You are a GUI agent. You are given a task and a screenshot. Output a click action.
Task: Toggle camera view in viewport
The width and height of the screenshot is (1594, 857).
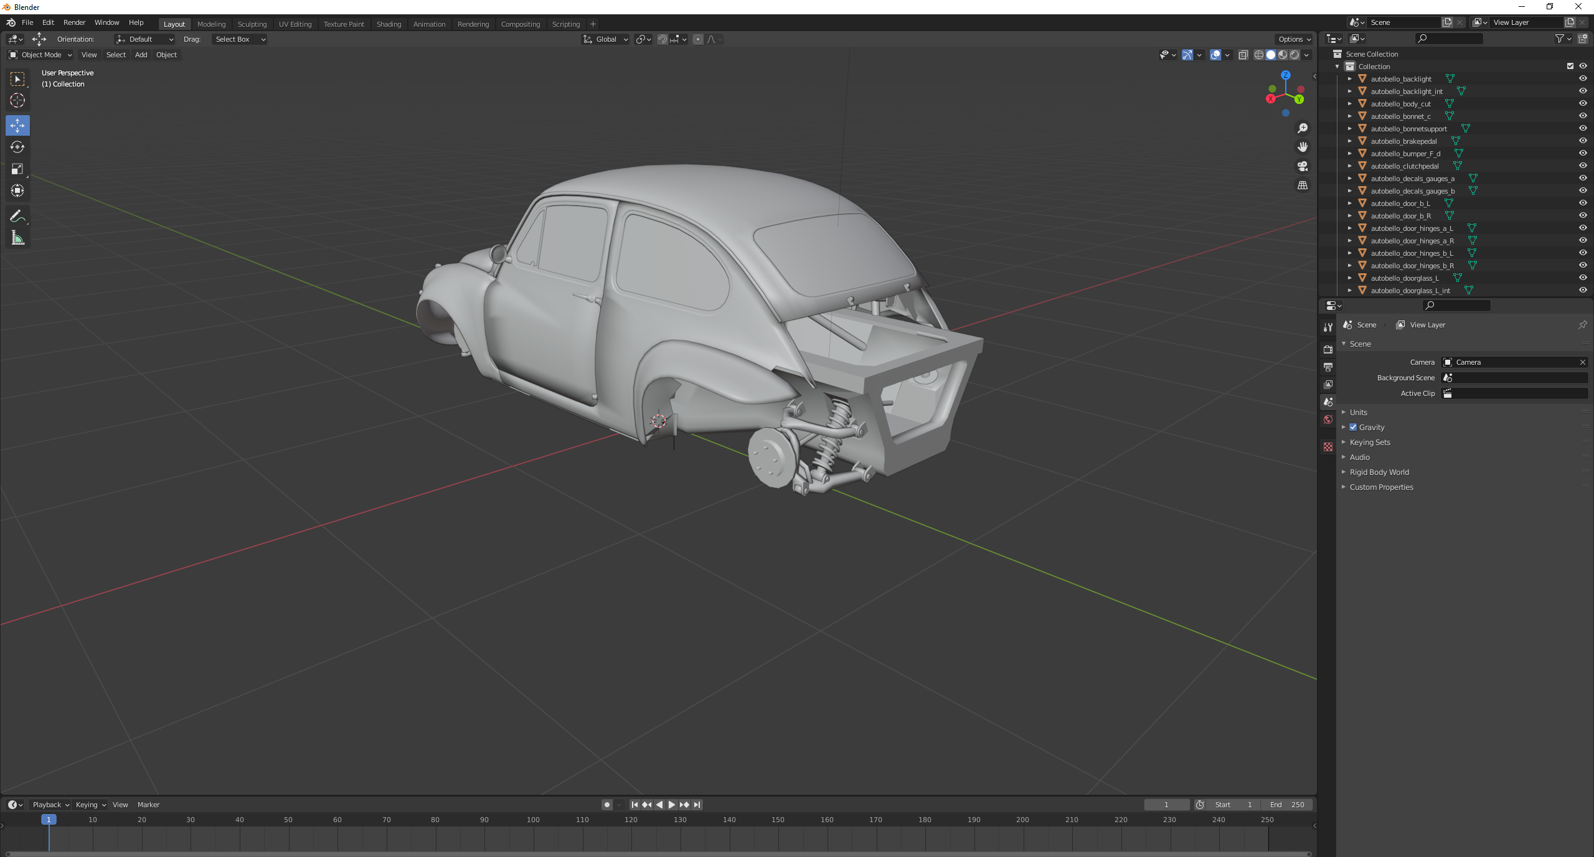click(1302, 166)
